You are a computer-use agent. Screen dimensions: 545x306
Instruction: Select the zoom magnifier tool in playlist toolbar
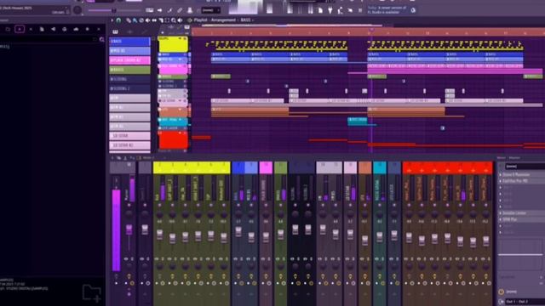(x=174, y=20)
